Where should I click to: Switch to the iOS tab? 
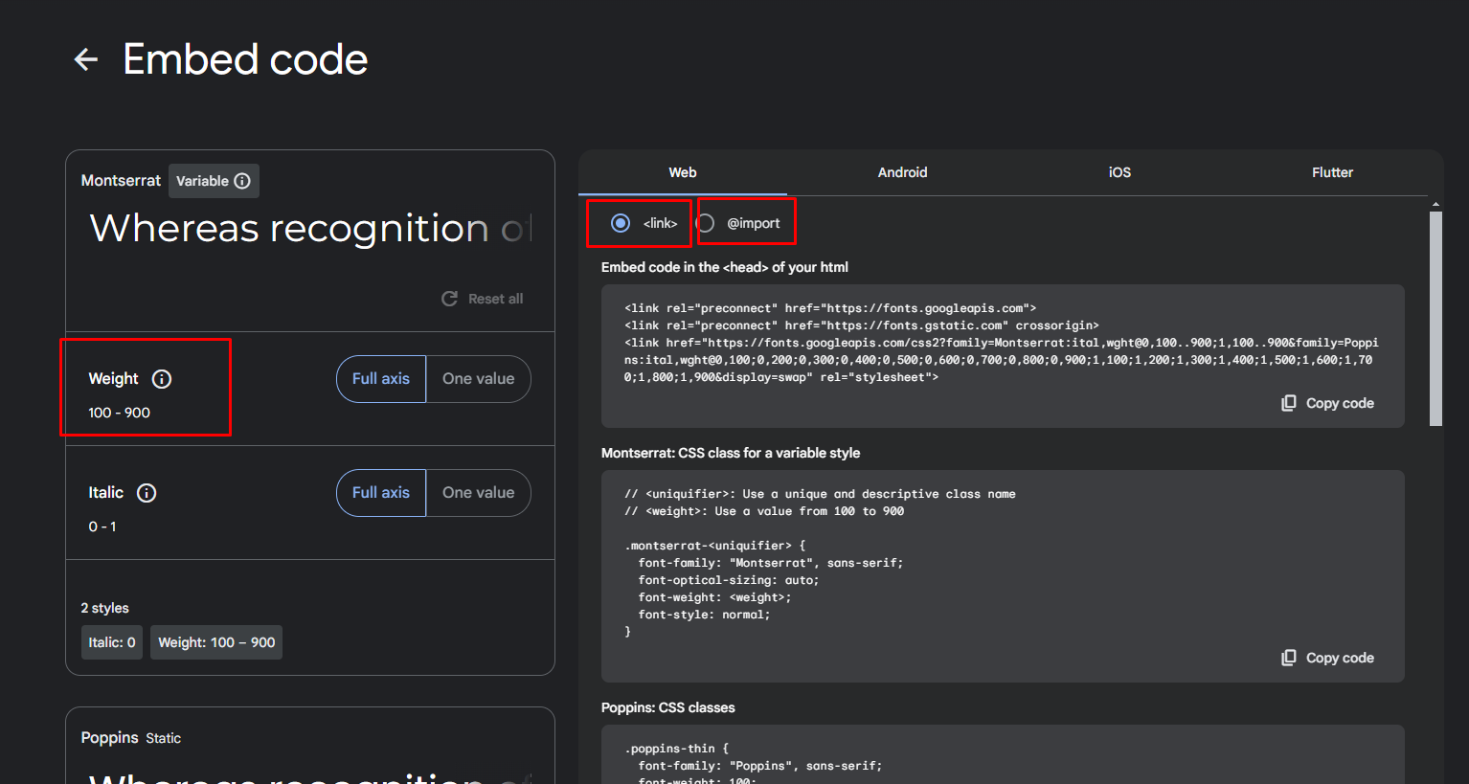pos(1119,172)
